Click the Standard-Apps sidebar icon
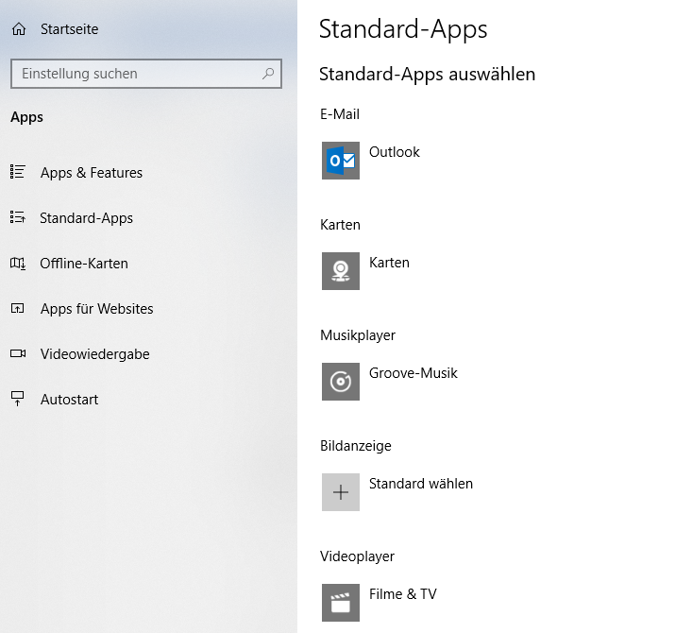Screen dimensions: 675x633 pyautogui.click(x=18, y=217)
